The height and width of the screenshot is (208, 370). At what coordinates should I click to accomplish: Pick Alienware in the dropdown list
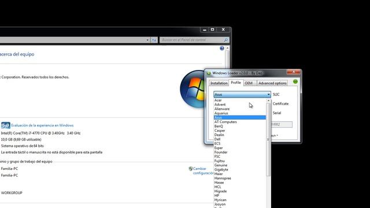pos(240,109)
